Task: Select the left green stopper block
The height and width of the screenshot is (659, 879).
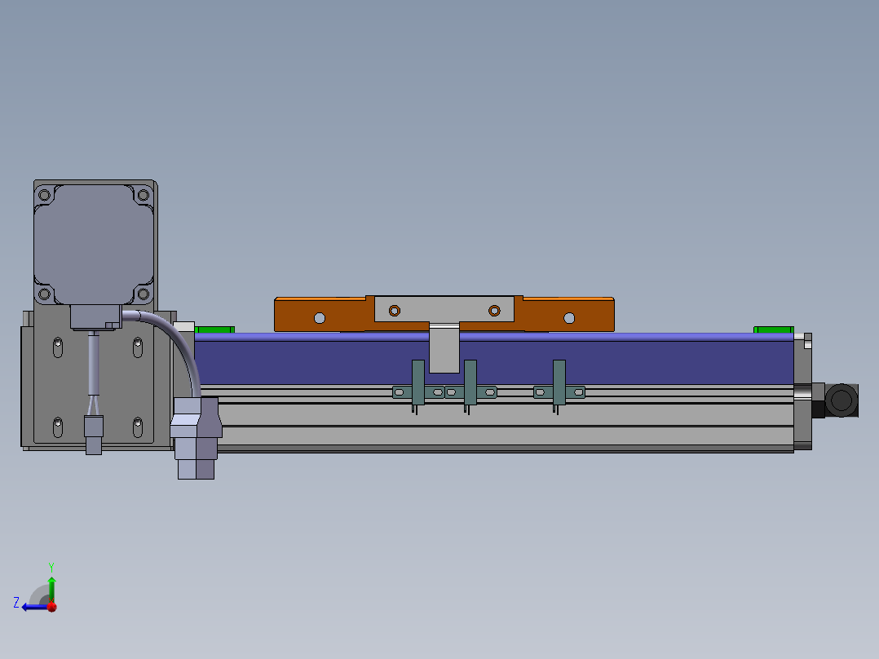Action: tap(214, 329)
